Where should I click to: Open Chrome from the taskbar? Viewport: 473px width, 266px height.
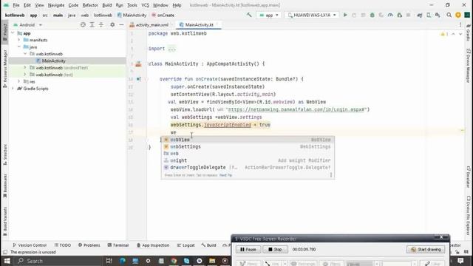[x=174, y=261]
